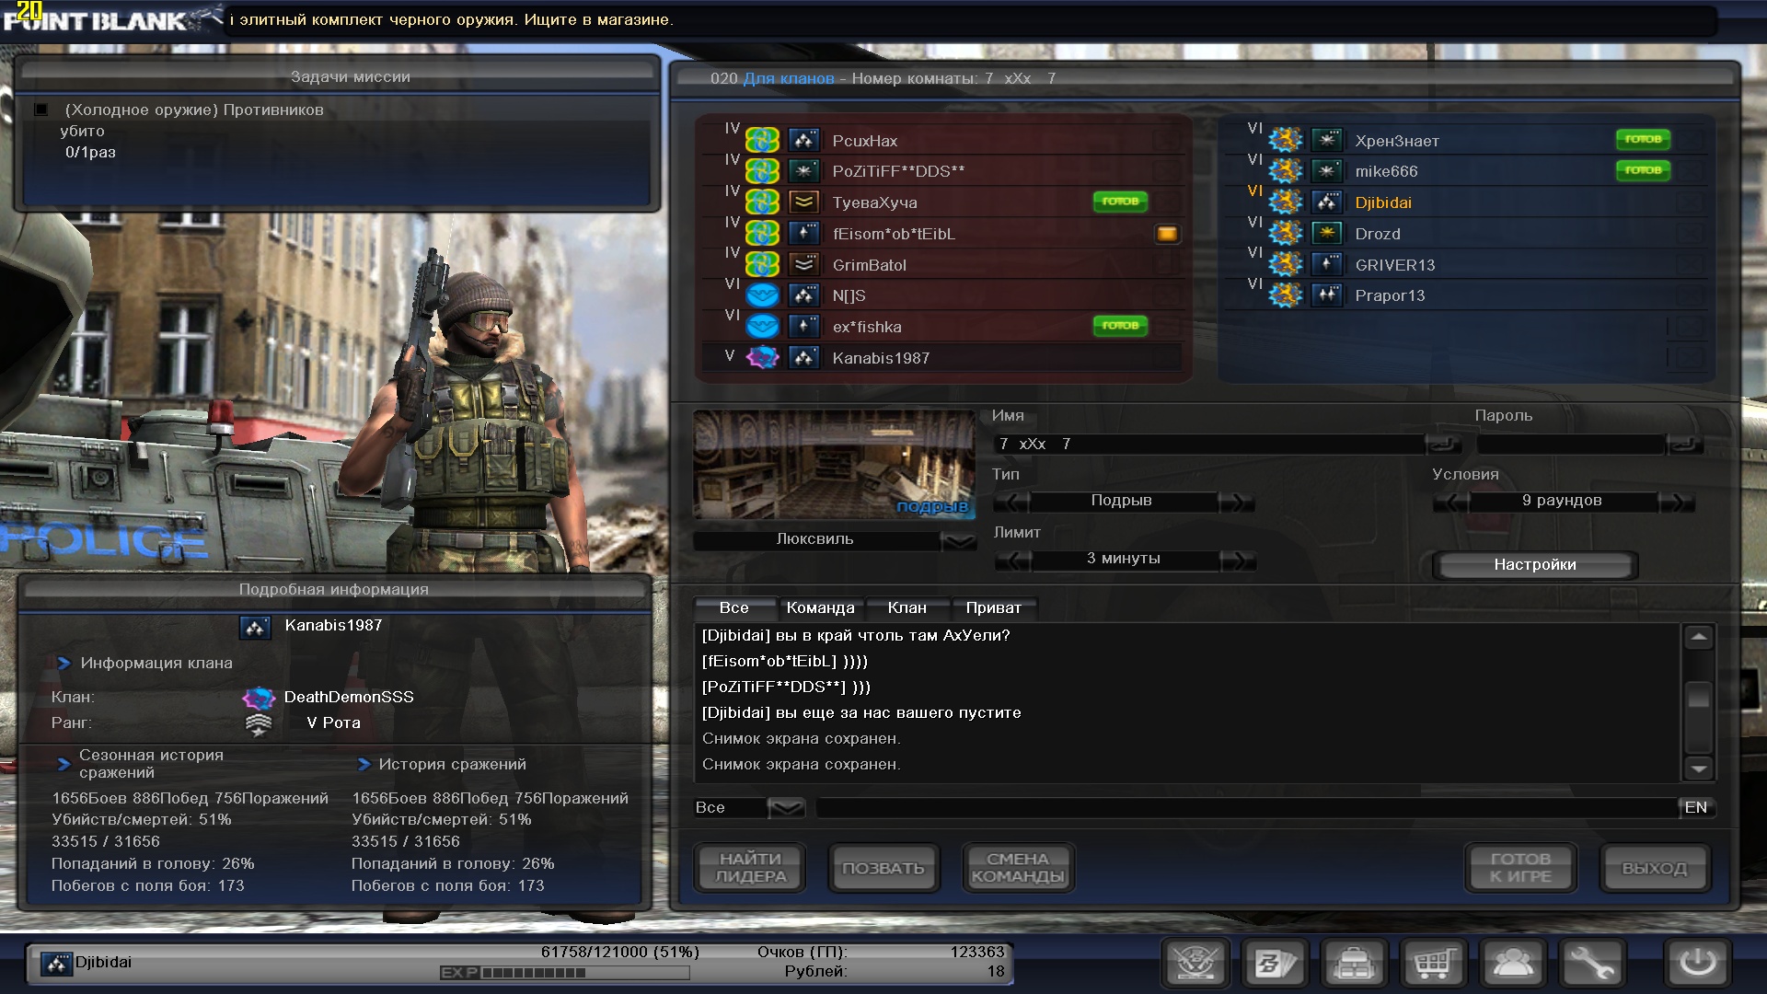Open the clan emblem menu icon

tap(1196, 964)
